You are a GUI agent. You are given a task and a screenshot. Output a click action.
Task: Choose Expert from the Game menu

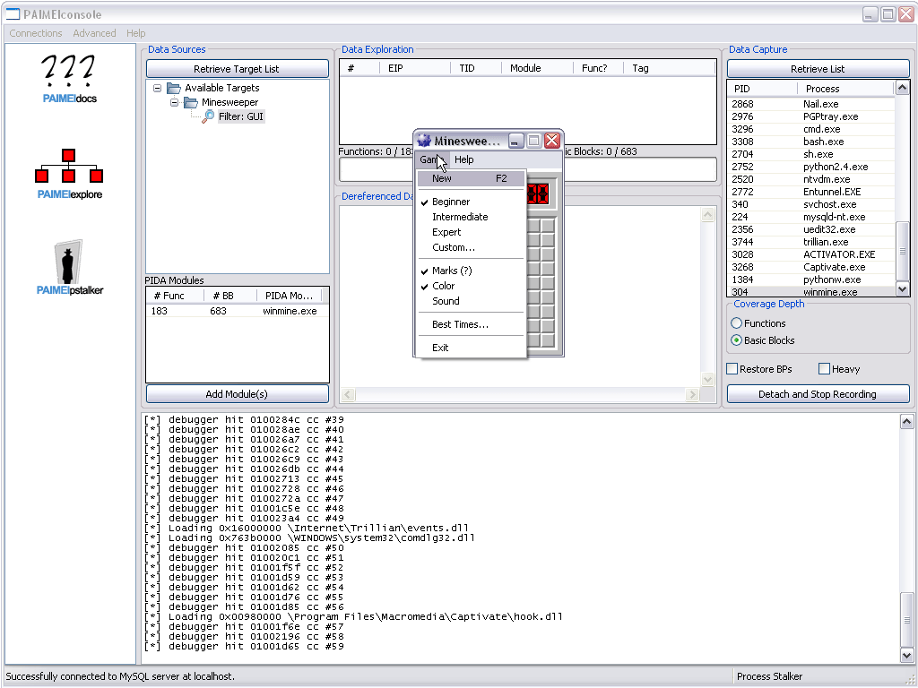tap(472, 232)
